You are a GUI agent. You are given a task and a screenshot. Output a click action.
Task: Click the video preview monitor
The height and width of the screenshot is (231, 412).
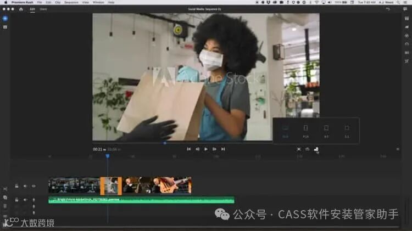click(x=206, y=77)
